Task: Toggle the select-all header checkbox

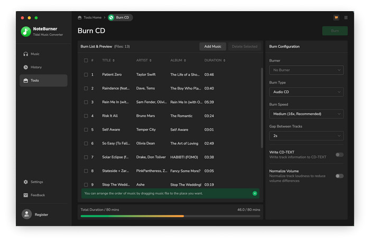Action: tap(86, 60)
